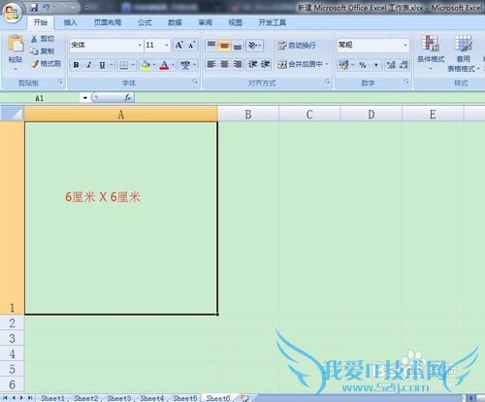Apply red font color A
This screenshot has width=485, height=402.
(164, 65)
